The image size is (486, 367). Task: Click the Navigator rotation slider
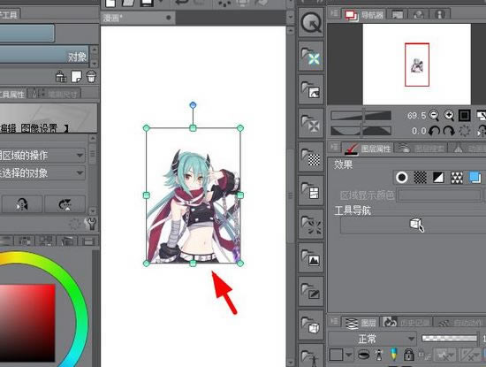pyautogui.click(x=361, y=131)
